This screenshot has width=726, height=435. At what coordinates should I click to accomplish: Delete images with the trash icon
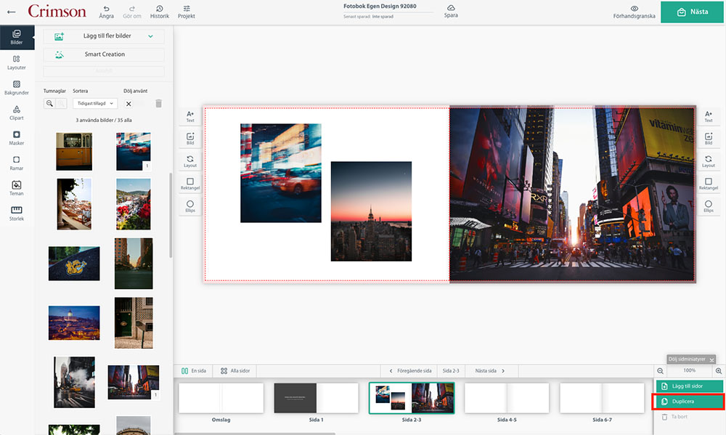[x=158, y=104]
